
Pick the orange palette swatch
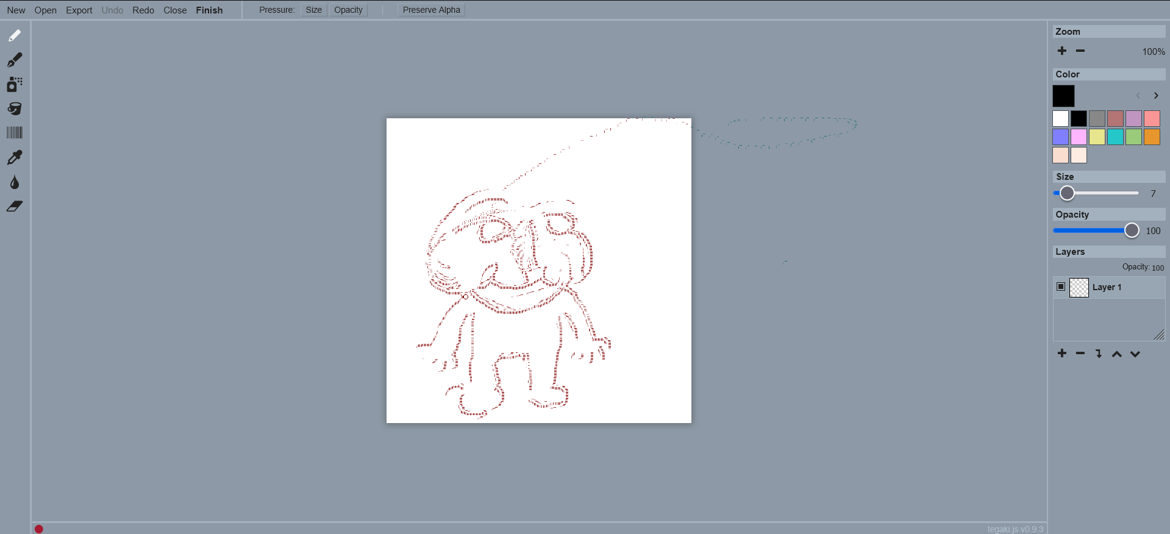pyautogui.click(x=1152, y=137)
